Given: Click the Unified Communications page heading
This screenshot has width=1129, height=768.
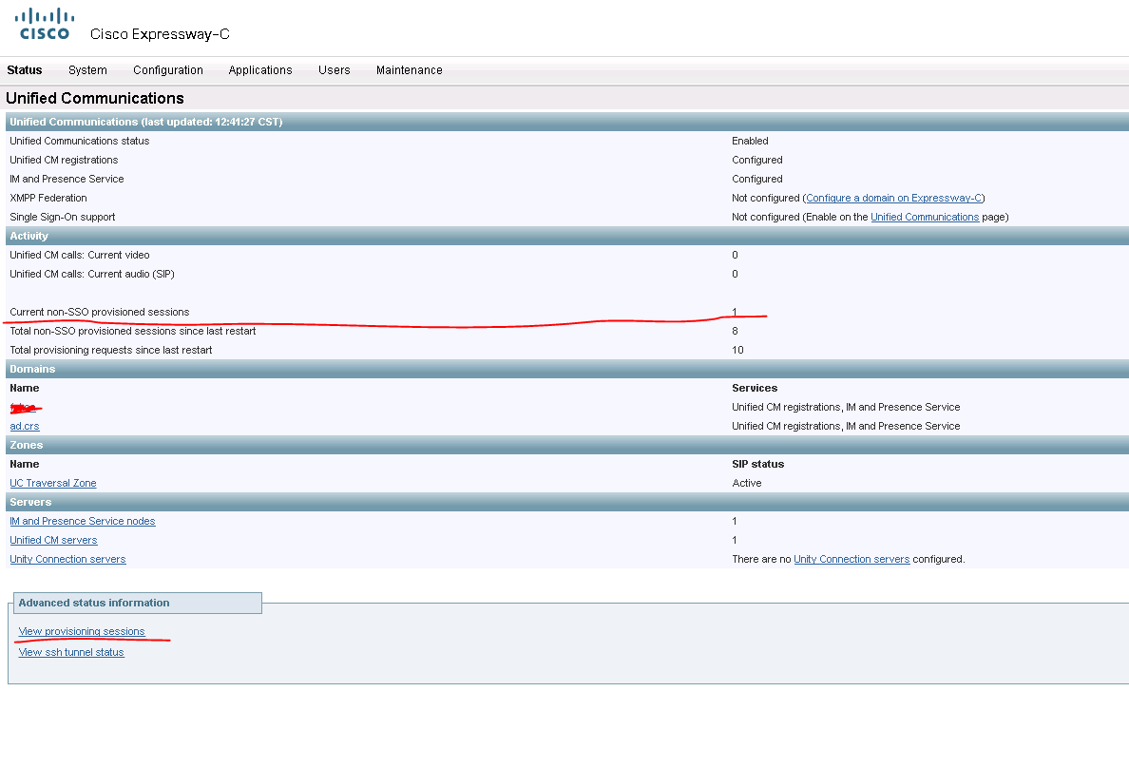Looking at the screenshot, I should point(94,98).
